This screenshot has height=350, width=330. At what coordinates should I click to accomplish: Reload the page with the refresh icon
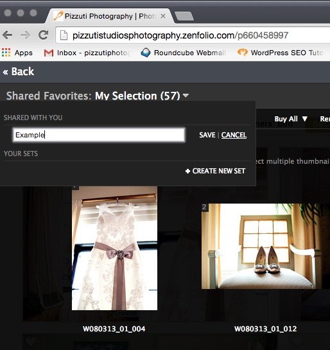click(43, 35)
